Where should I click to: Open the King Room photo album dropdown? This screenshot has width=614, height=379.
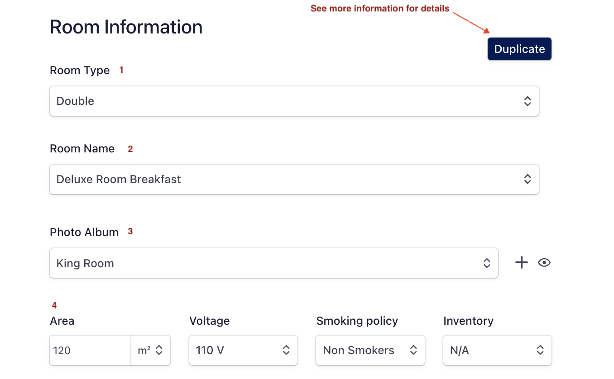coord(273,263)
